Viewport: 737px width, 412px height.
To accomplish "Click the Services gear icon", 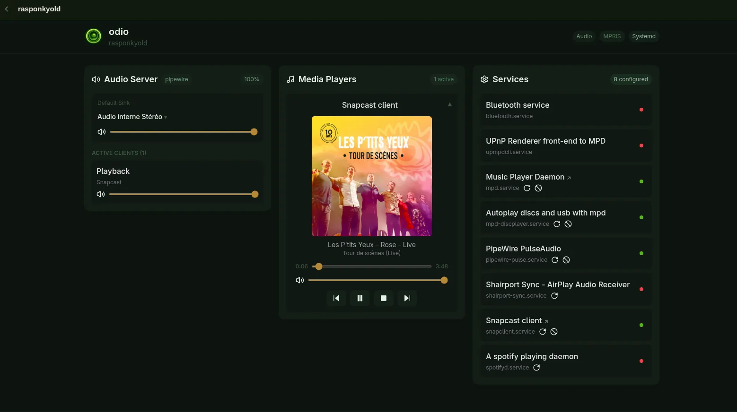I will (x=484, y=79).
